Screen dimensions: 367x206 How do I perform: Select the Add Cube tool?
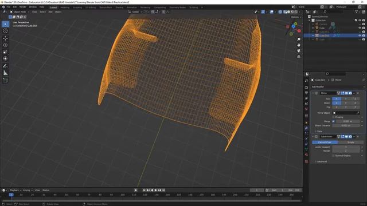(5, 80)
